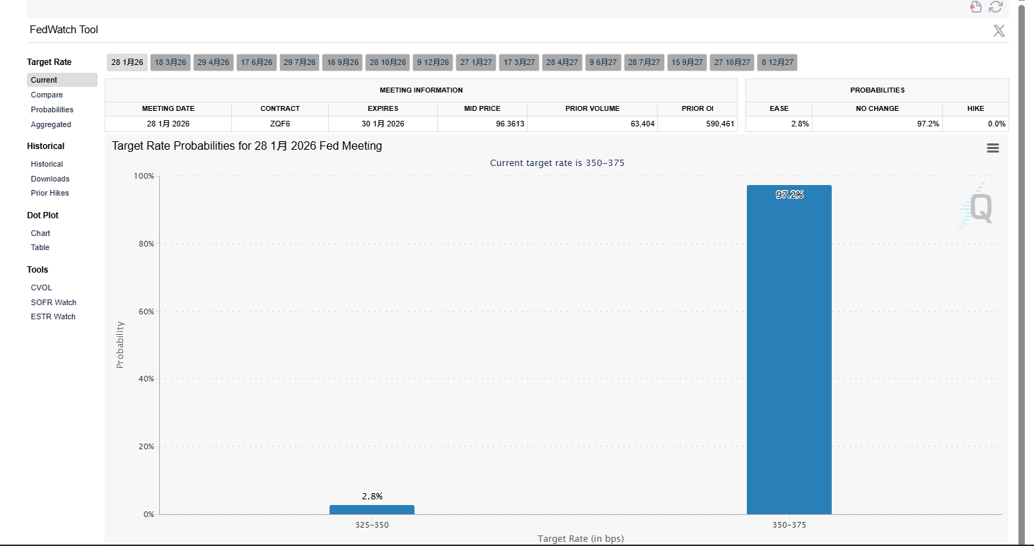Viewport: 1034px width, 546px height.
Task: Select Aggregated in the sidebar
Action: click(51, 124)
